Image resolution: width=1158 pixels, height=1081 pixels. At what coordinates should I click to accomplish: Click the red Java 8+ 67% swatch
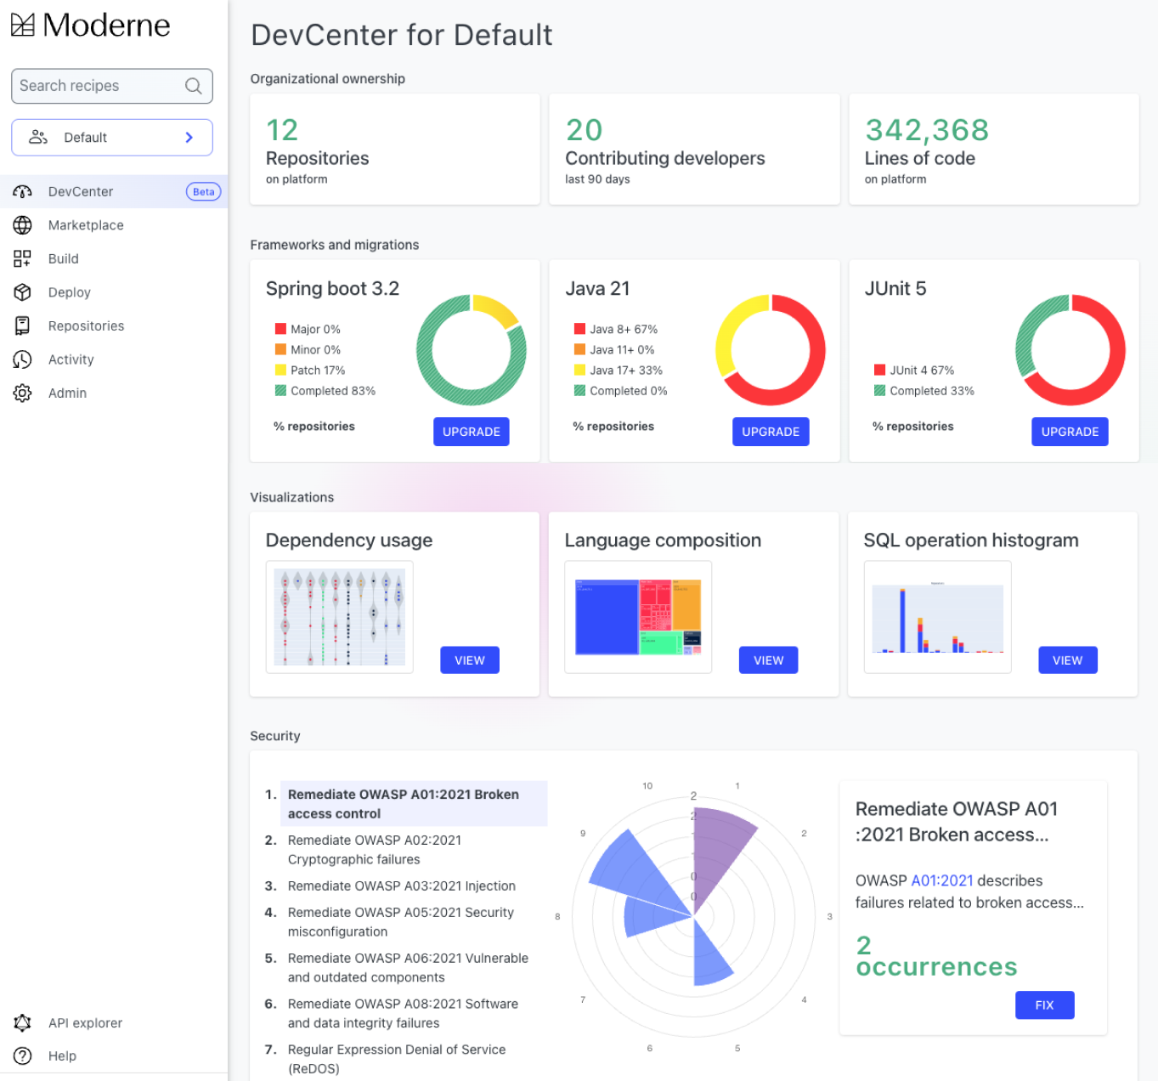pos(579,329)
